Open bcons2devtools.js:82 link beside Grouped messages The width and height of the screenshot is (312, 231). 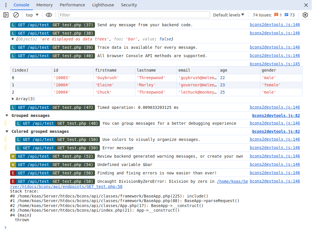tap(276, 115)
